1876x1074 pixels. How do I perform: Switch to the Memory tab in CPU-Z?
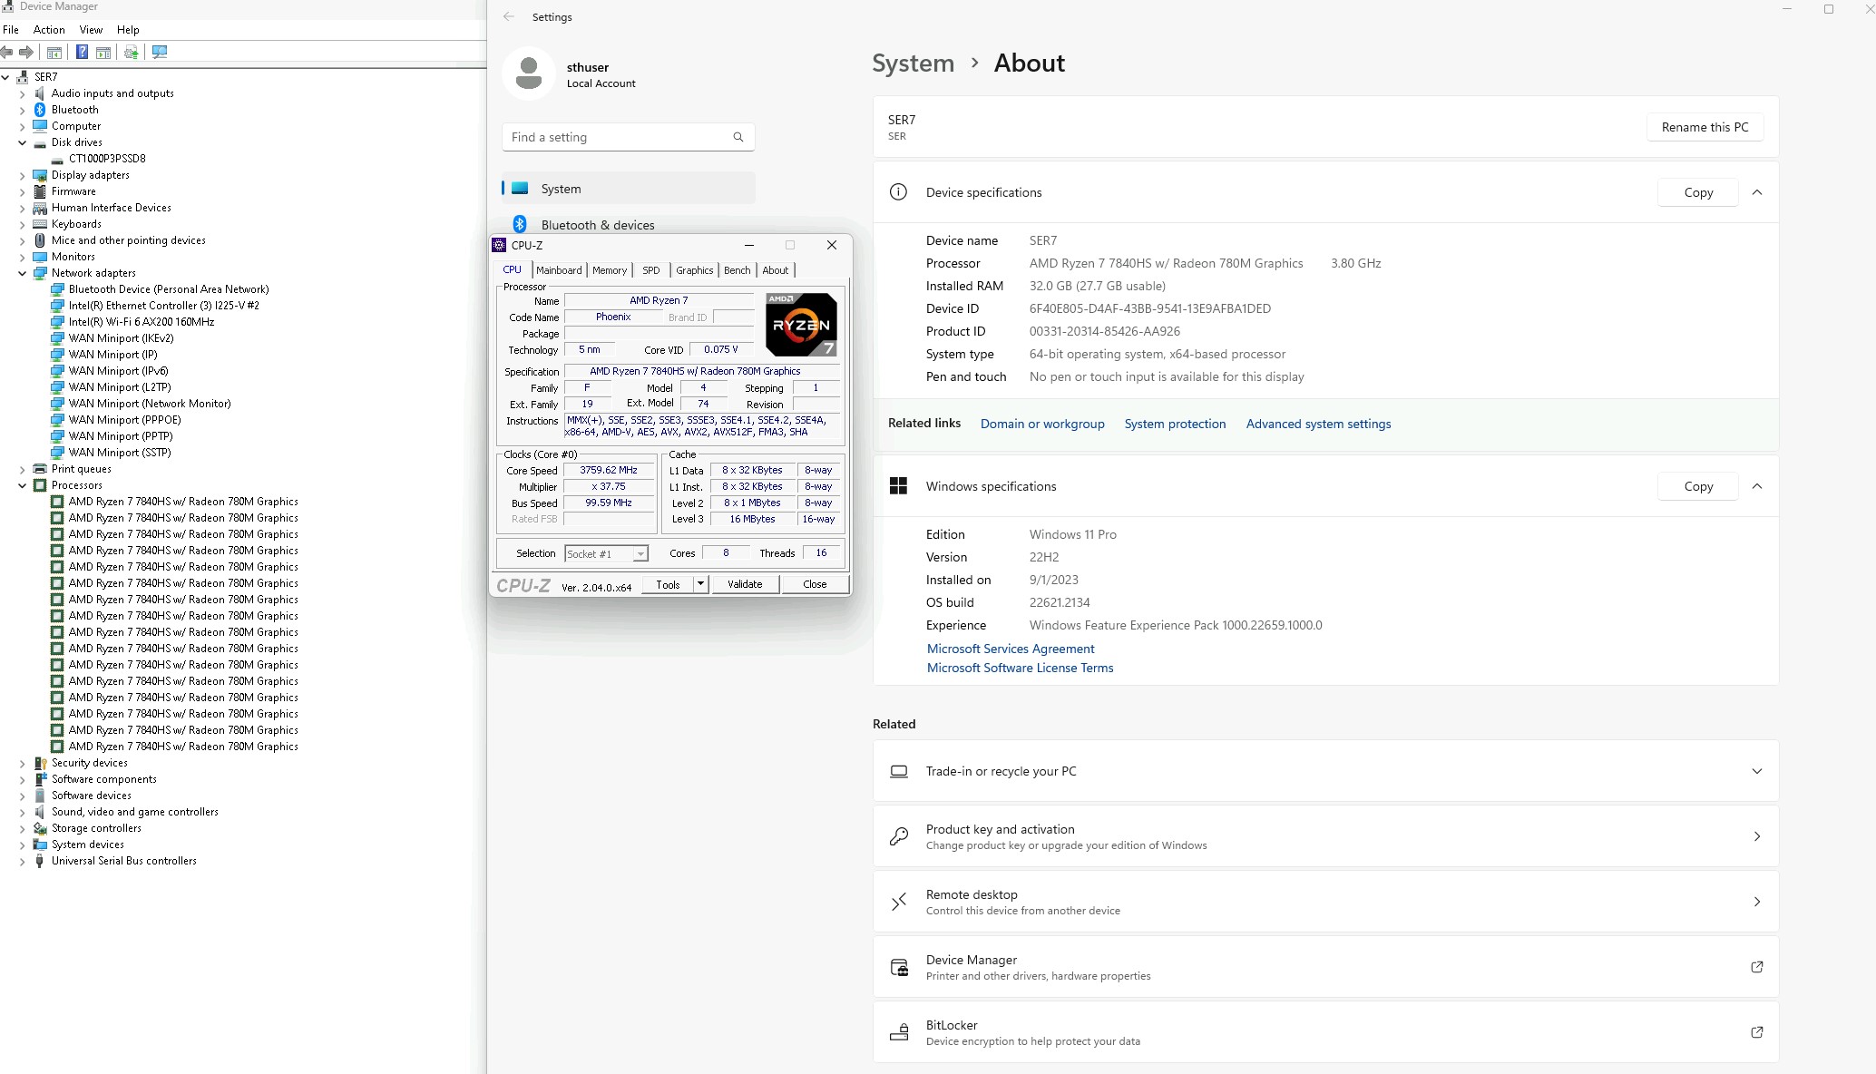[609, 270]
